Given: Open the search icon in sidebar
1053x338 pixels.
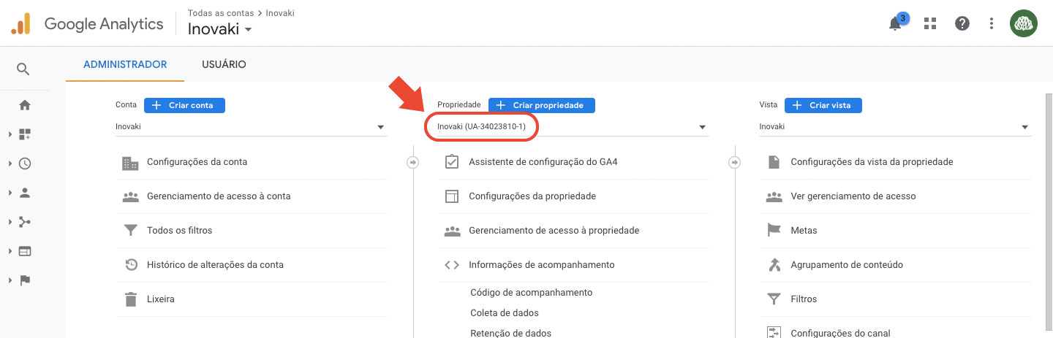Looking at the screenshot, I should (23, 69).
